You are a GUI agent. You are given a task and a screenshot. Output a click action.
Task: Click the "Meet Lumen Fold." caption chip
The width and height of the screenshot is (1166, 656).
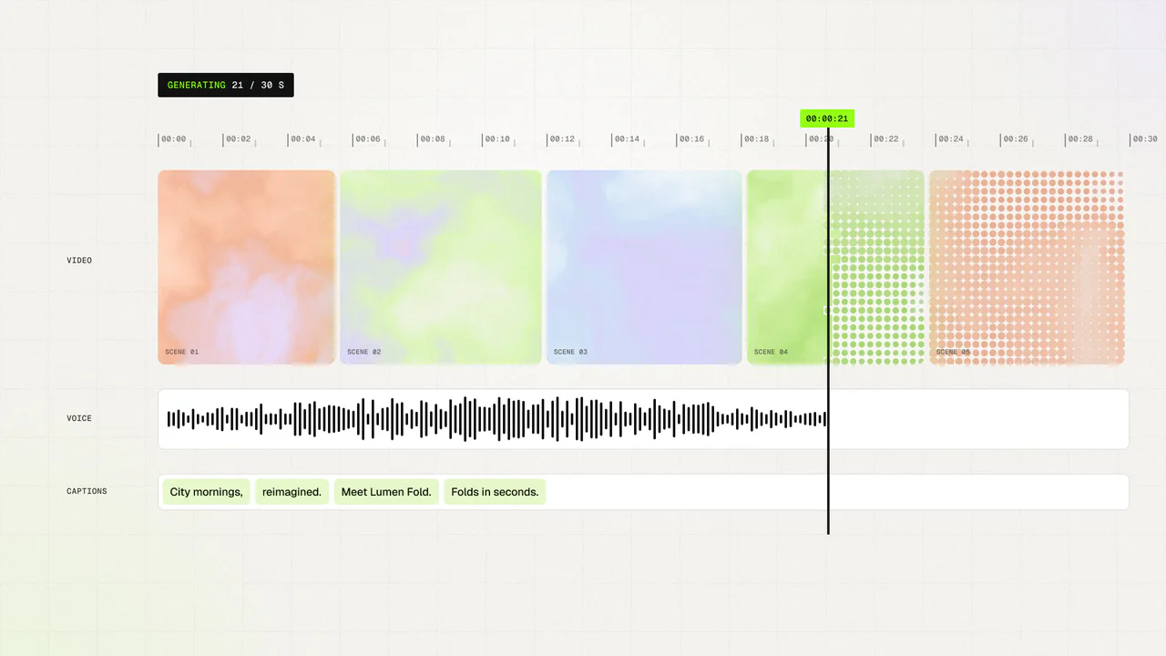click(x=386, y=492)
